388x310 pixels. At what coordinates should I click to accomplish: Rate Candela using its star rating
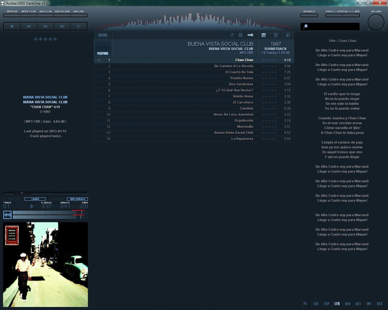point(269,108)
